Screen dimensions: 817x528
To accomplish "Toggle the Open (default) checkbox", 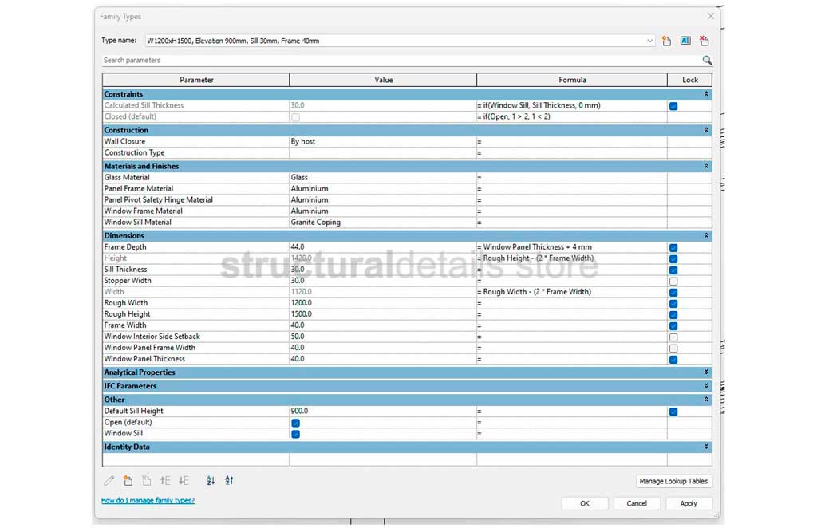I will (x=296, y=423).
